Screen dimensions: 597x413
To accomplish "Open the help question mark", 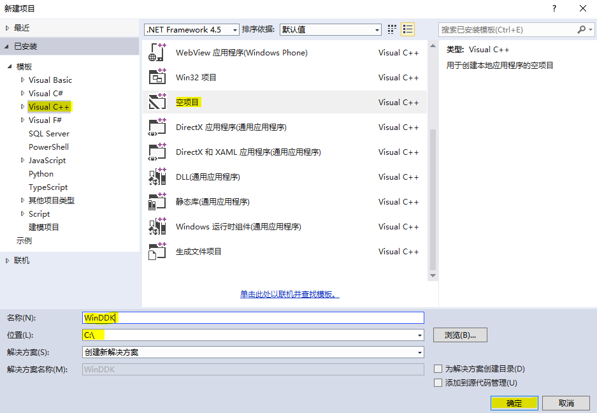I will coord(554,8).
